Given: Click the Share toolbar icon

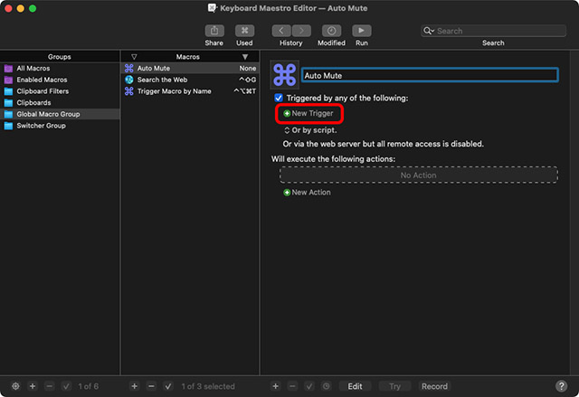Looking at the screenshot, I should tap(214, 31).
